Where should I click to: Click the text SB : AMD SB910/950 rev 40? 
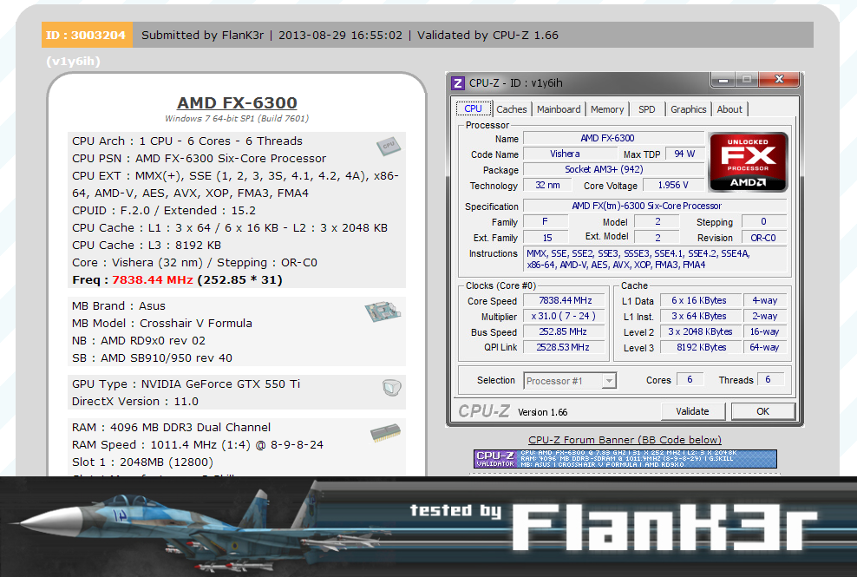click(x=153, y=358)
